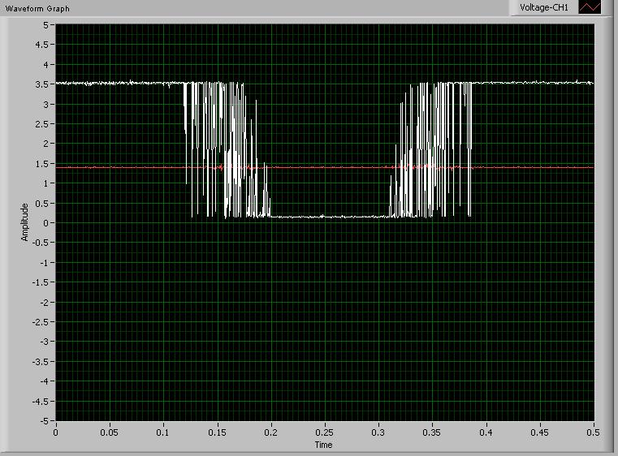The width and height of the screenshot is (618, 456).
Task: Select the Time x-axis label
Action: [324, 445]
